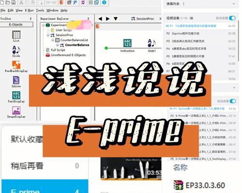Image resolution: width=242 pixels, height=193 pixels.
Task: Play the P3 video lasting 42:22
Action: 200,41
